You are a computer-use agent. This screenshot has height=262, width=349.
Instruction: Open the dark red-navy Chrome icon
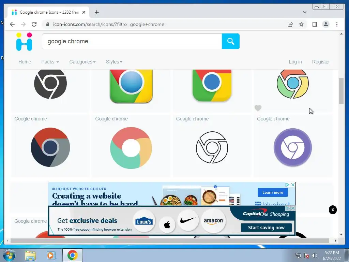point(50,147)
